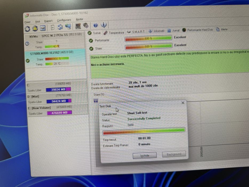Click the info speech bubble toolbar icon
The height and width of the screenshot is (187, 249).
[x=104, y=25]
